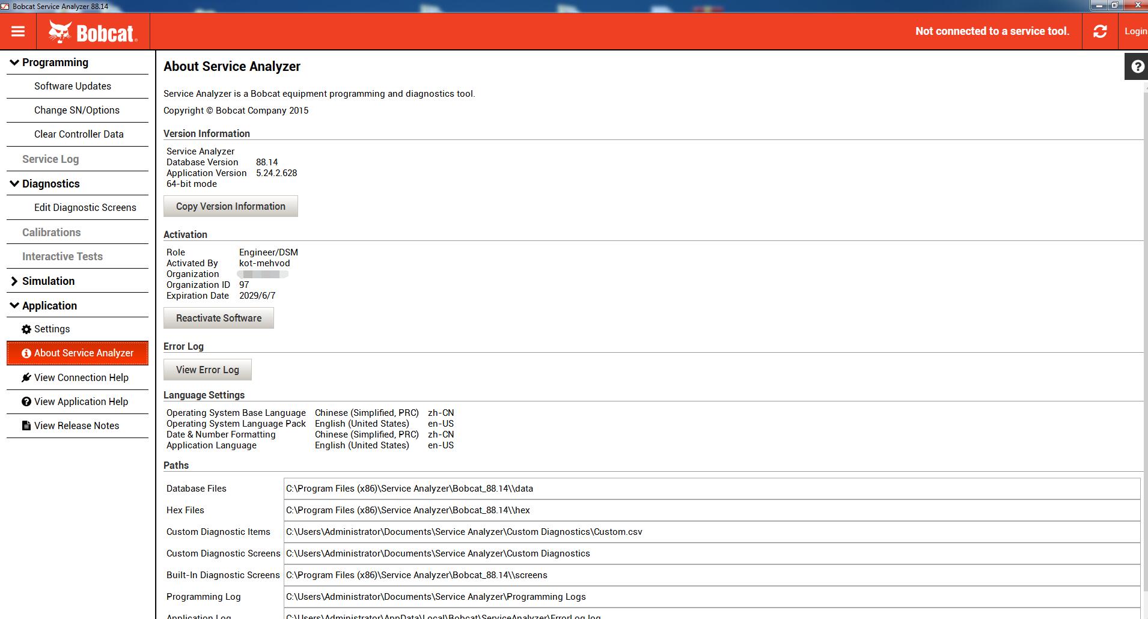Click the '64-bit mode' text
1148x619 pixels.
(x=192, y=184)
